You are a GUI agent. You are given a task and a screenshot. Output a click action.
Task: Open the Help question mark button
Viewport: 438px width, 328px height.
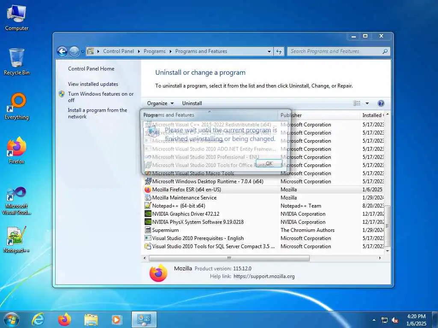(x=381, y=103)
